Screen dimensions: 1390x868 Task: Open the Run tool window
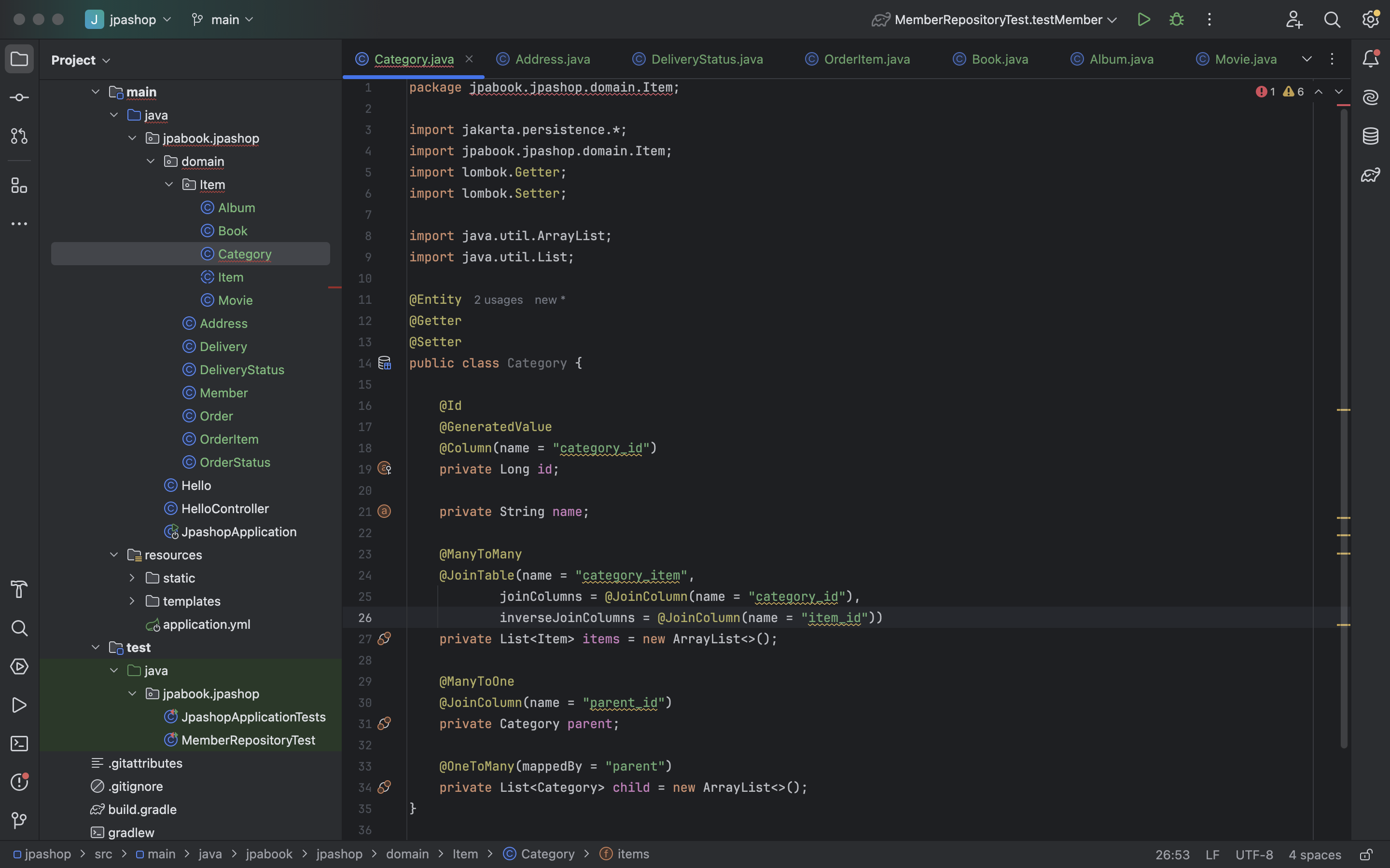(19, 705)
